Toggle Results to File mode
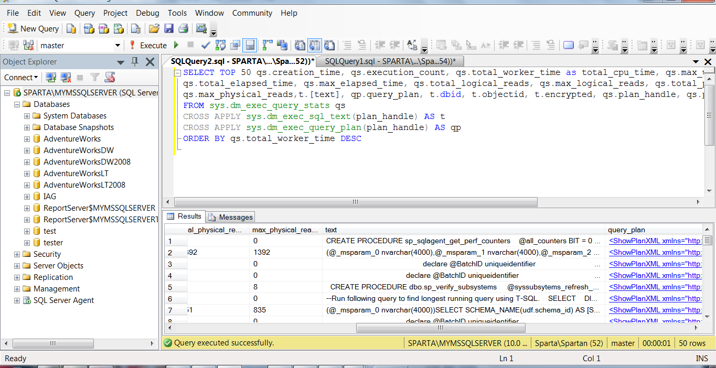 click(x=329, y=46)
